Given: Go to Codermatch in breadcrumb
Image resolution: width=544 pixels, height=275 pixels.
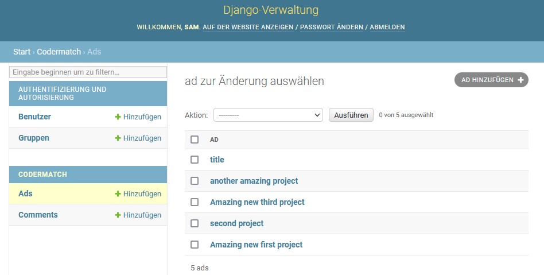Looking at the screenshot, I should click(x=59, y=52).
